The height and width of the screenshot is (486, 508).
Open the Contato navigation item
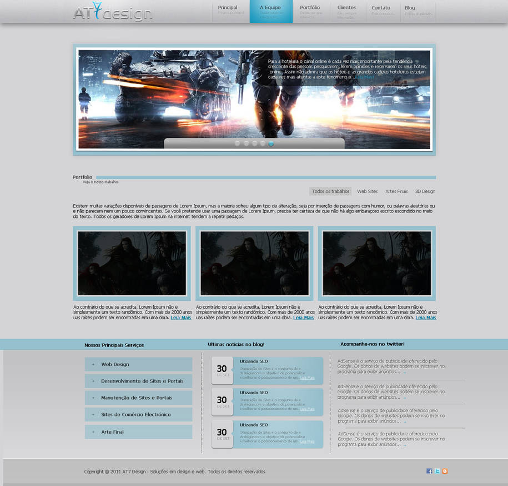point(383,11)
